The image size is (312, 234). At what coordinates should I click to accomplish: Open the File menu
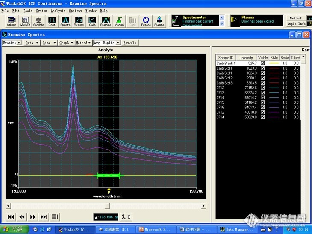(5, 11)
